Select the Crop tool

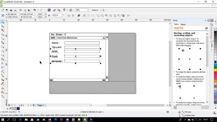pos(2,30)
